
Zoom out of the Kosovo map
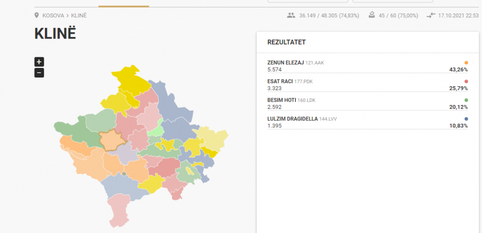(39, 73)
